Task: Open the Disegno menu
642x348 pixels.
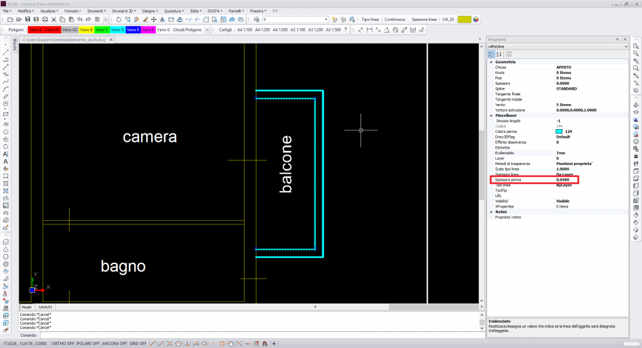Action: pyautogui.click(x=150, y=11)
